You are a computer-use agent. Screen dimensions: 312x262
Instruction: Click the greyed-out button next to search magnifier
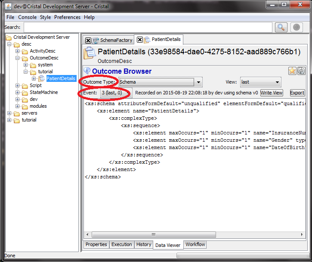coord(297,27)
